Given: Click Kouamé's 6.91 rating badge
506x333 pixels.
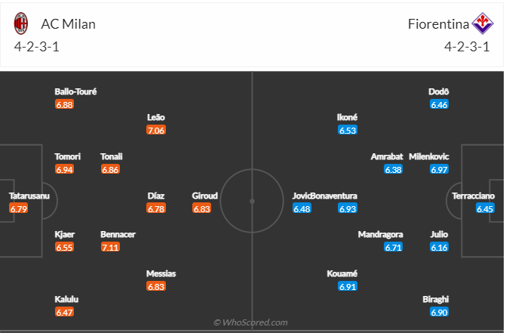Looking at the screenshot, I should (348, 286).
